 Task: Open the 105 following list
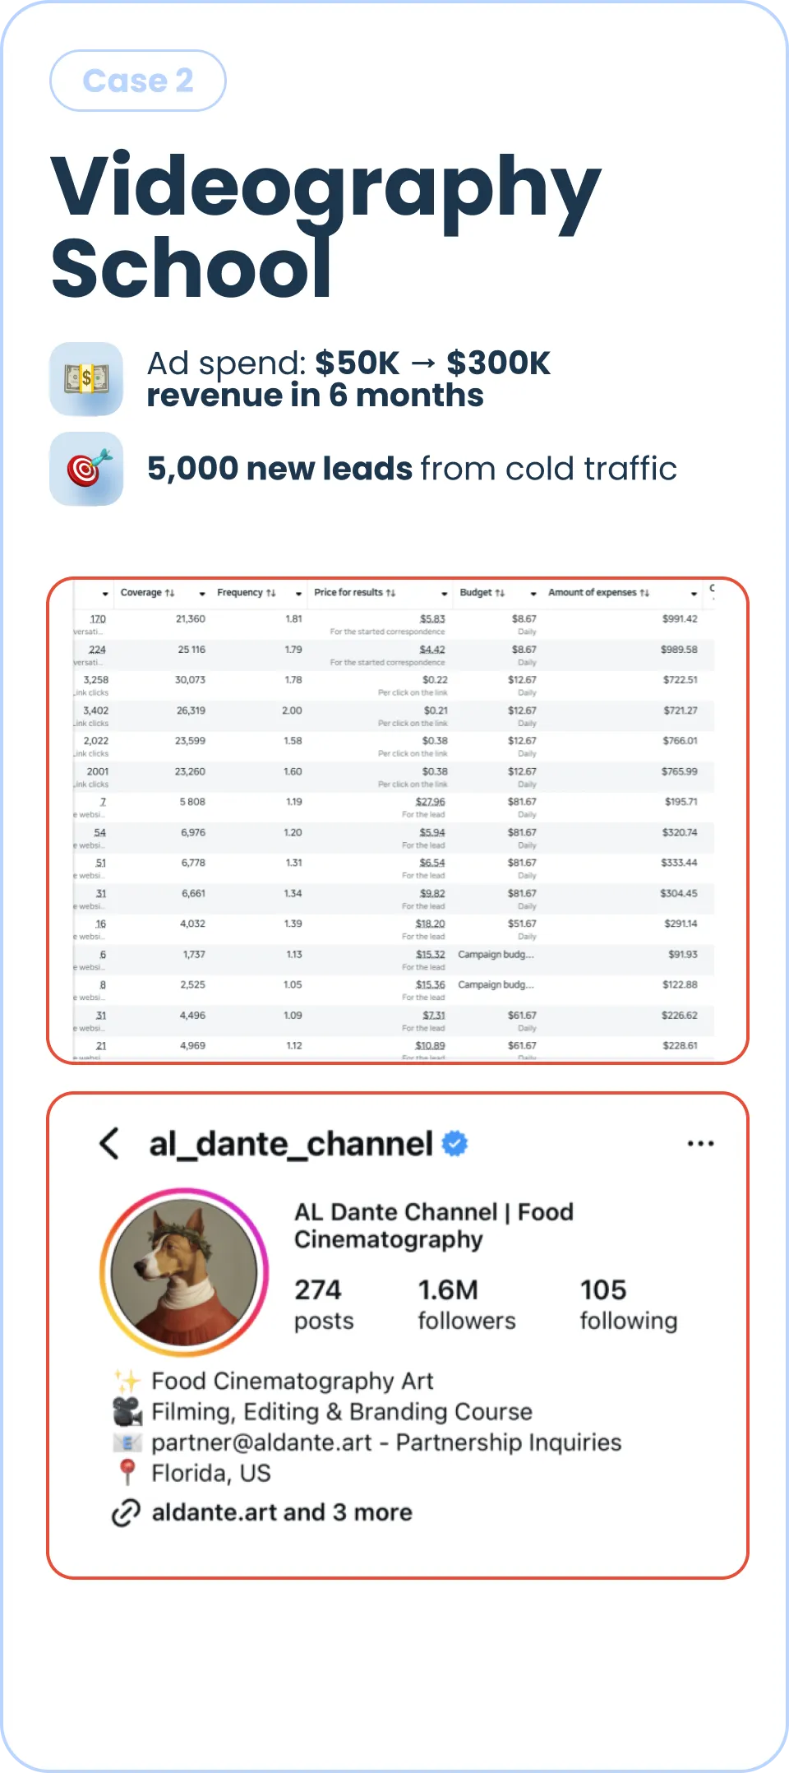tap(629, 1304)
